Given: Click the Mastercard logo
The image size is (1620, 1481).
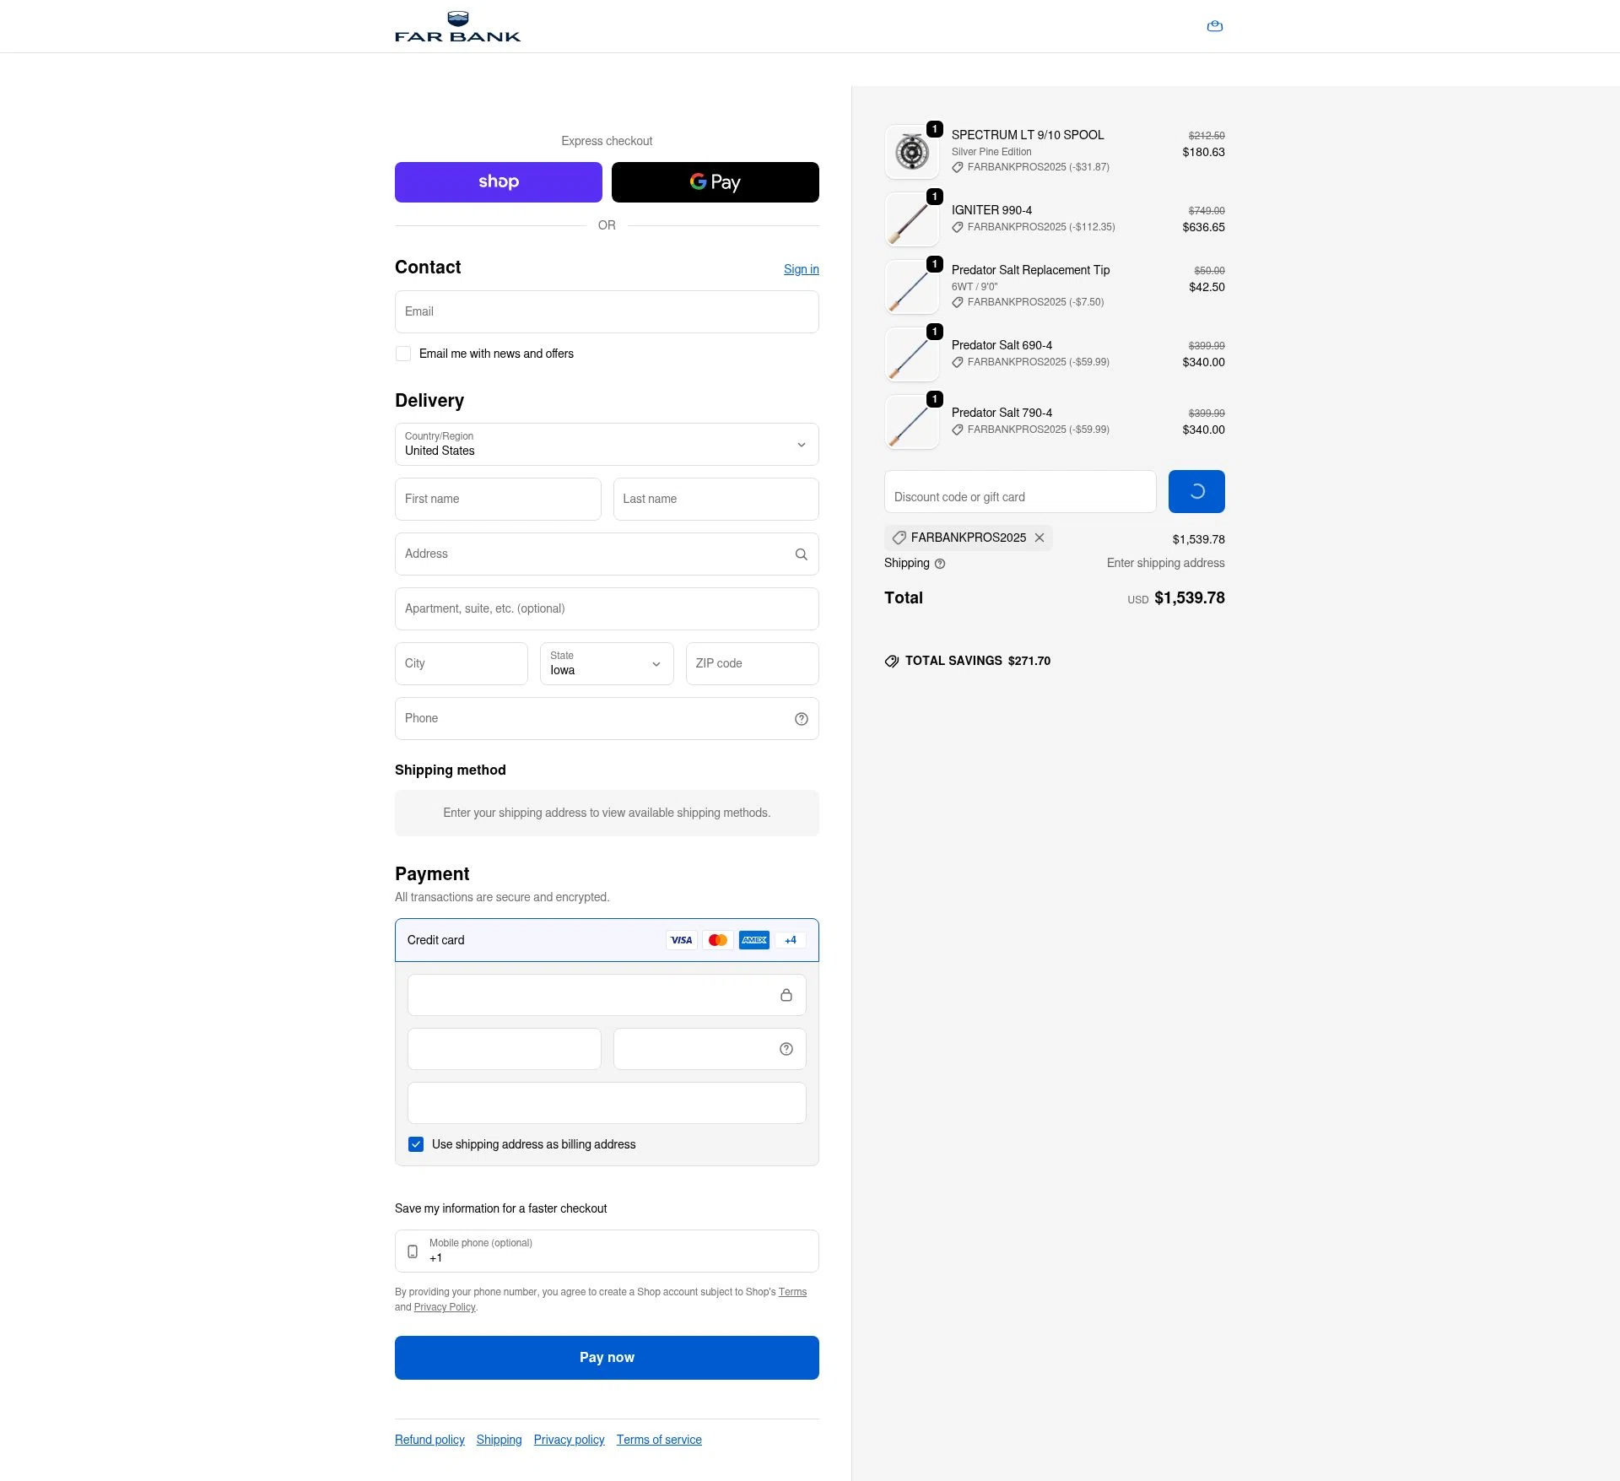Looking at the screenshot, I should 718,940.
